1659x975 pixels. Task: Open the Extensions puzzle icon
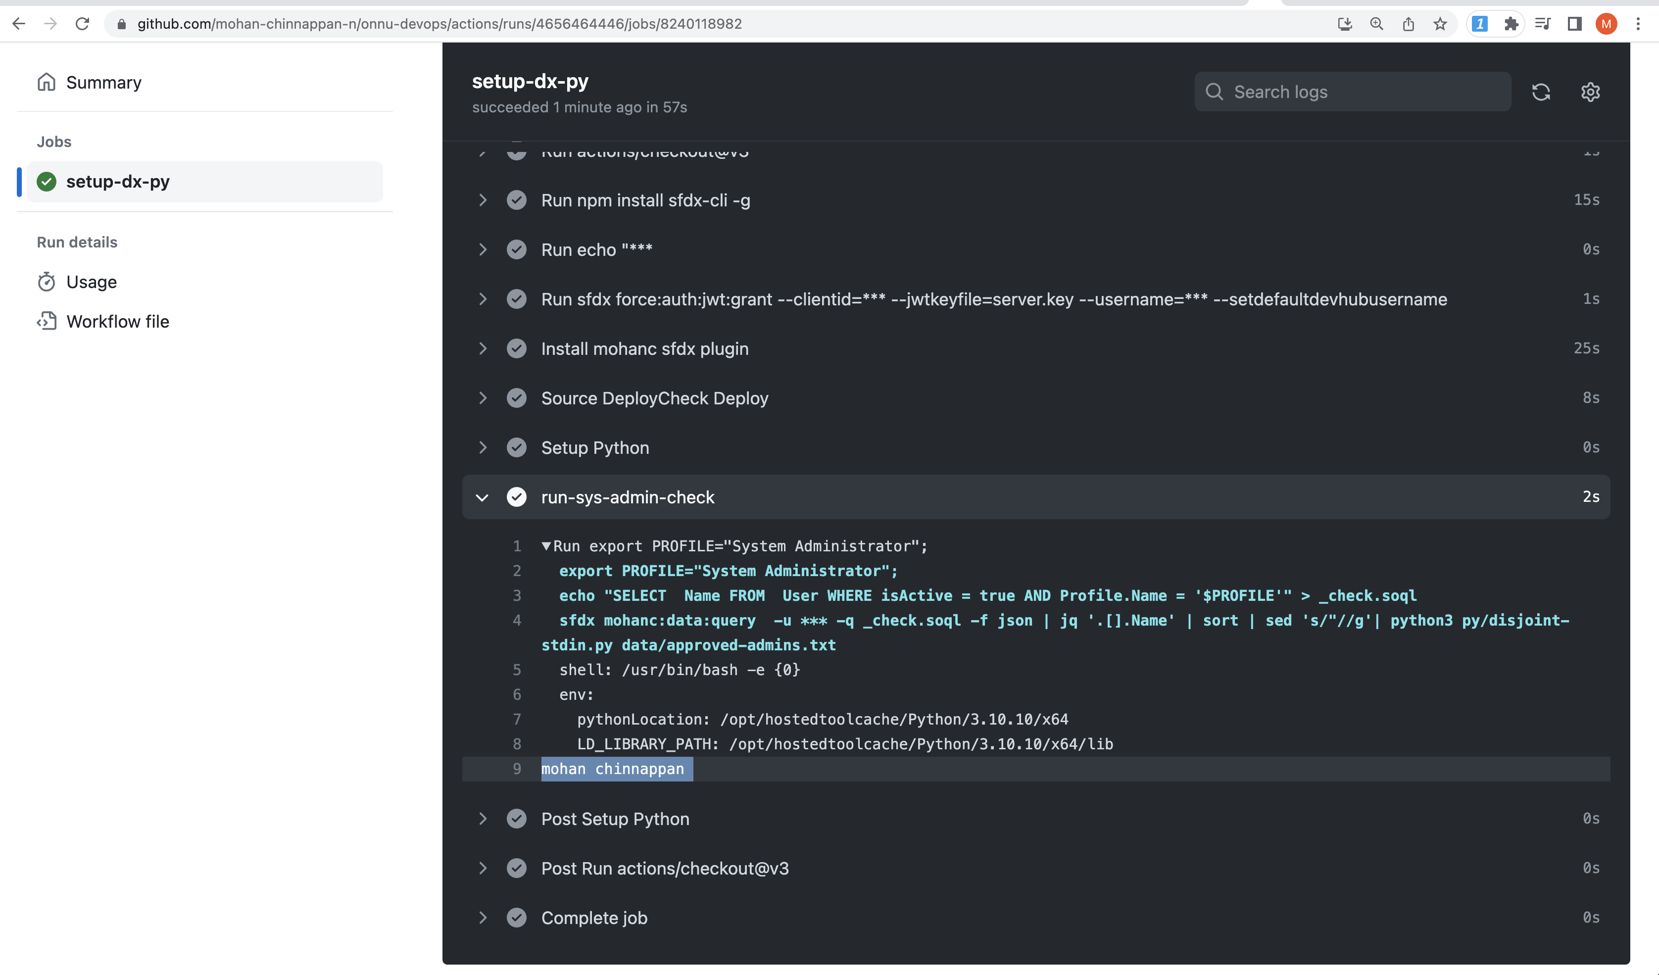(x=1512, y=24)
